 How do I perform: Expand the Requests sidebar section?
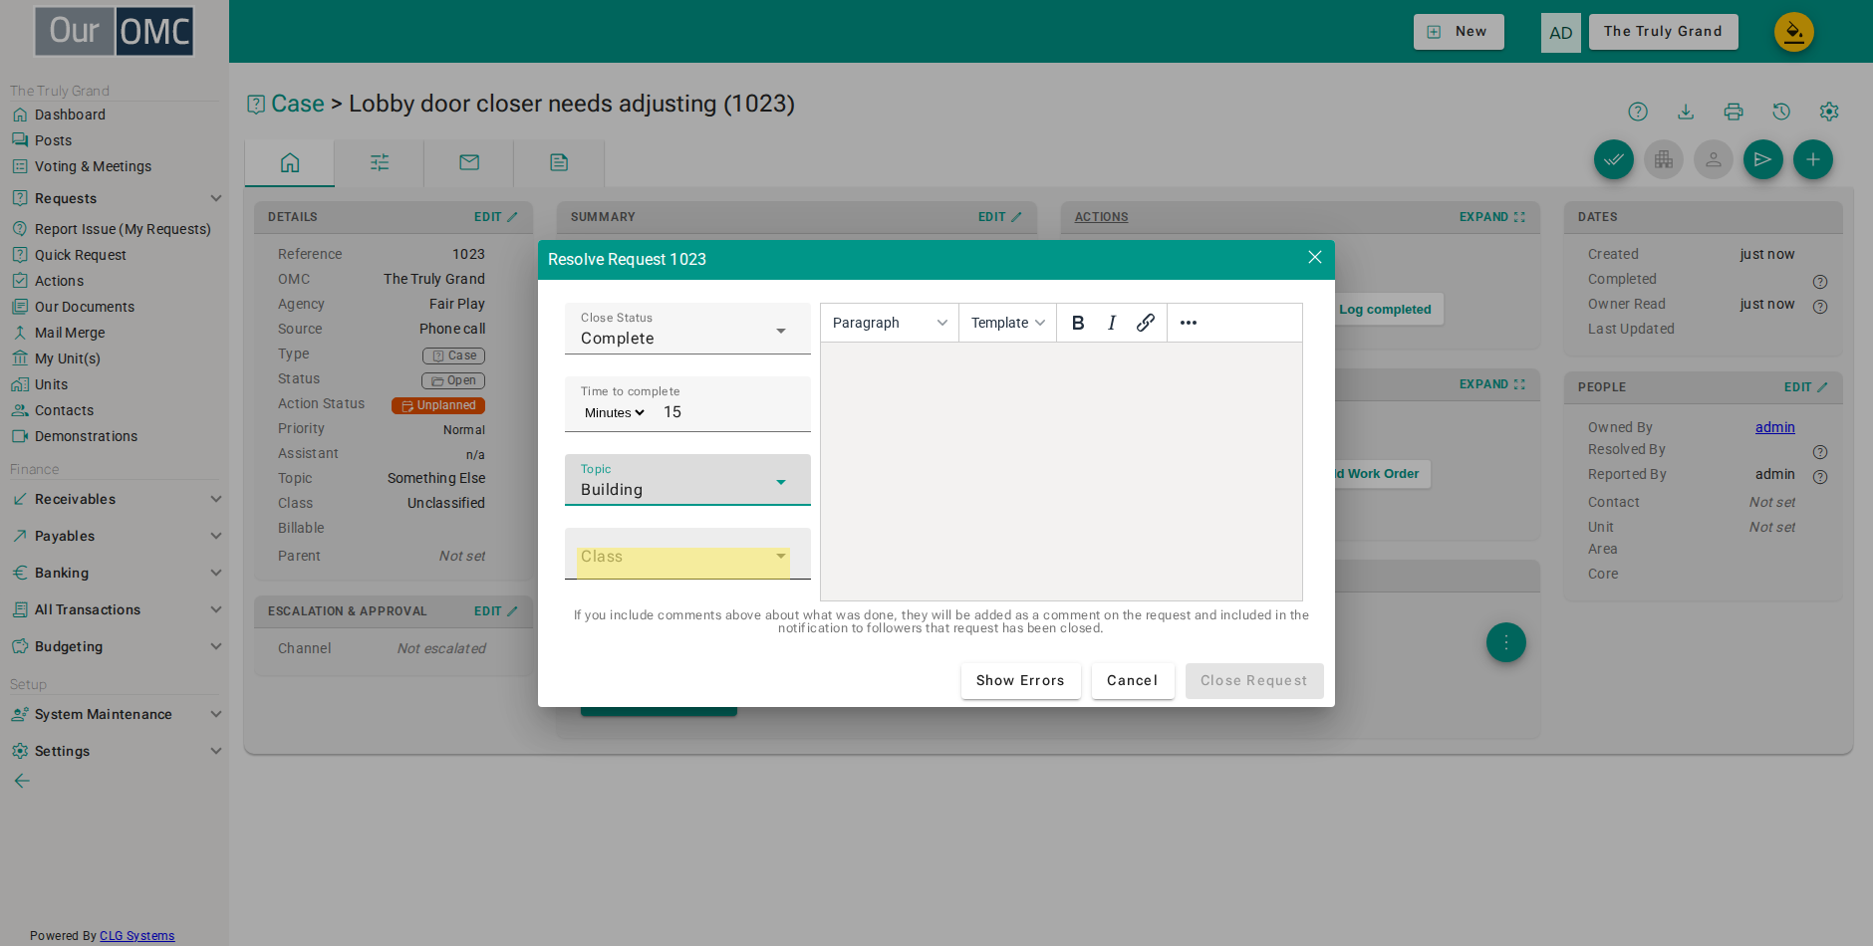tap(117, 198)
